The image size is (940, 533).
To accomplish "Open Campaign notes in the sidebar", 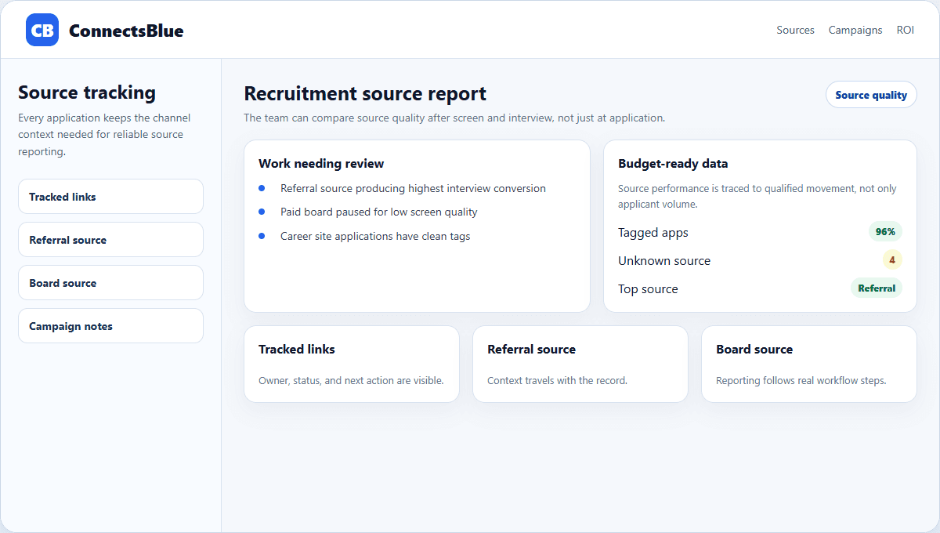I will (110, 326).
